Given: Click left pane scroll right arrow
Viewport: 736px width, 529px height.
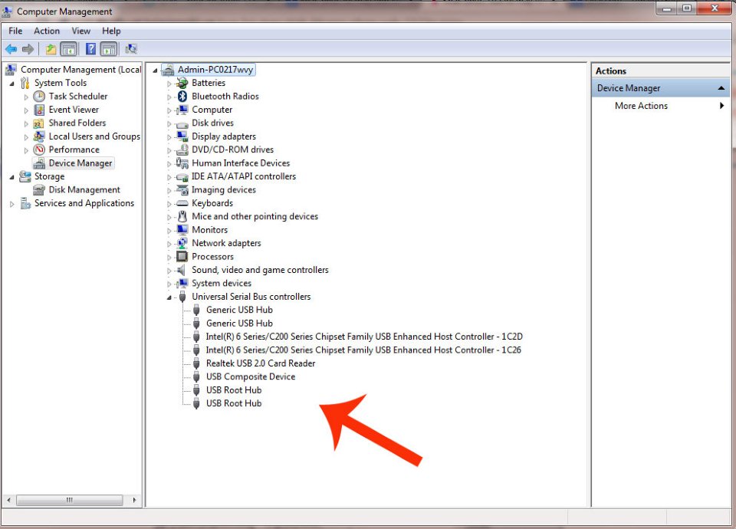Looking at the screenshot, I should tap(134, 501).
